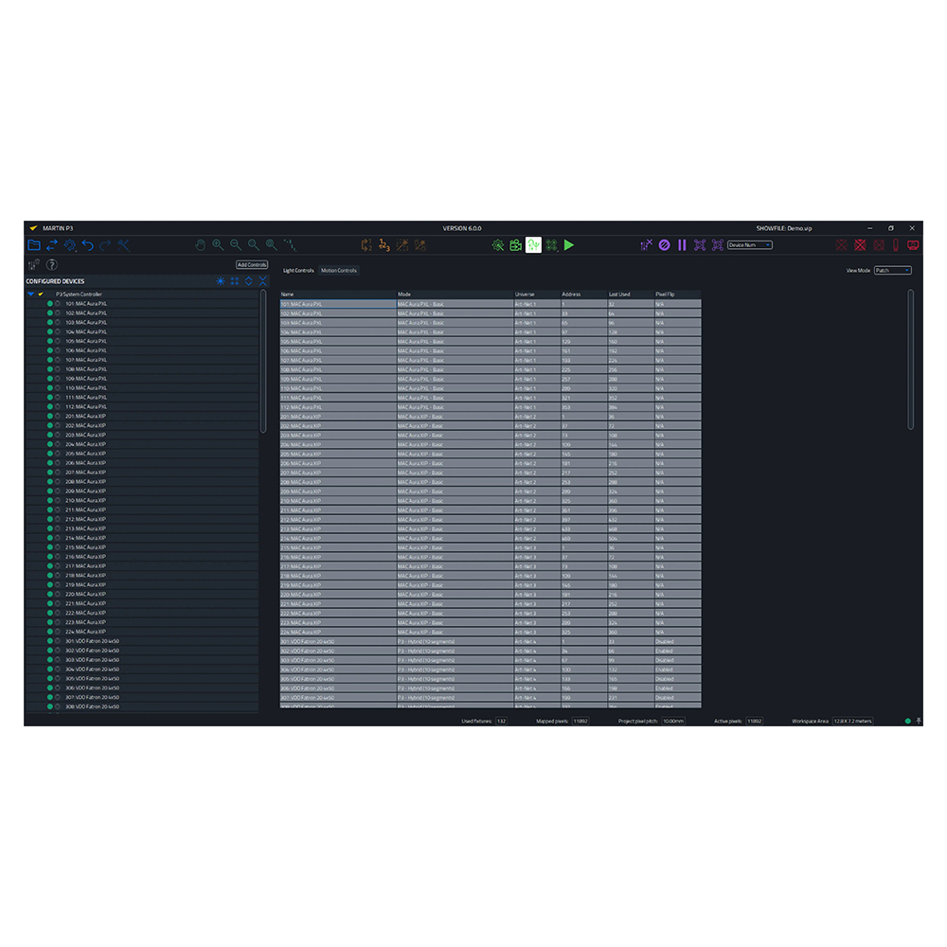Switch to the Motion Controls tab

coord(339,271)
